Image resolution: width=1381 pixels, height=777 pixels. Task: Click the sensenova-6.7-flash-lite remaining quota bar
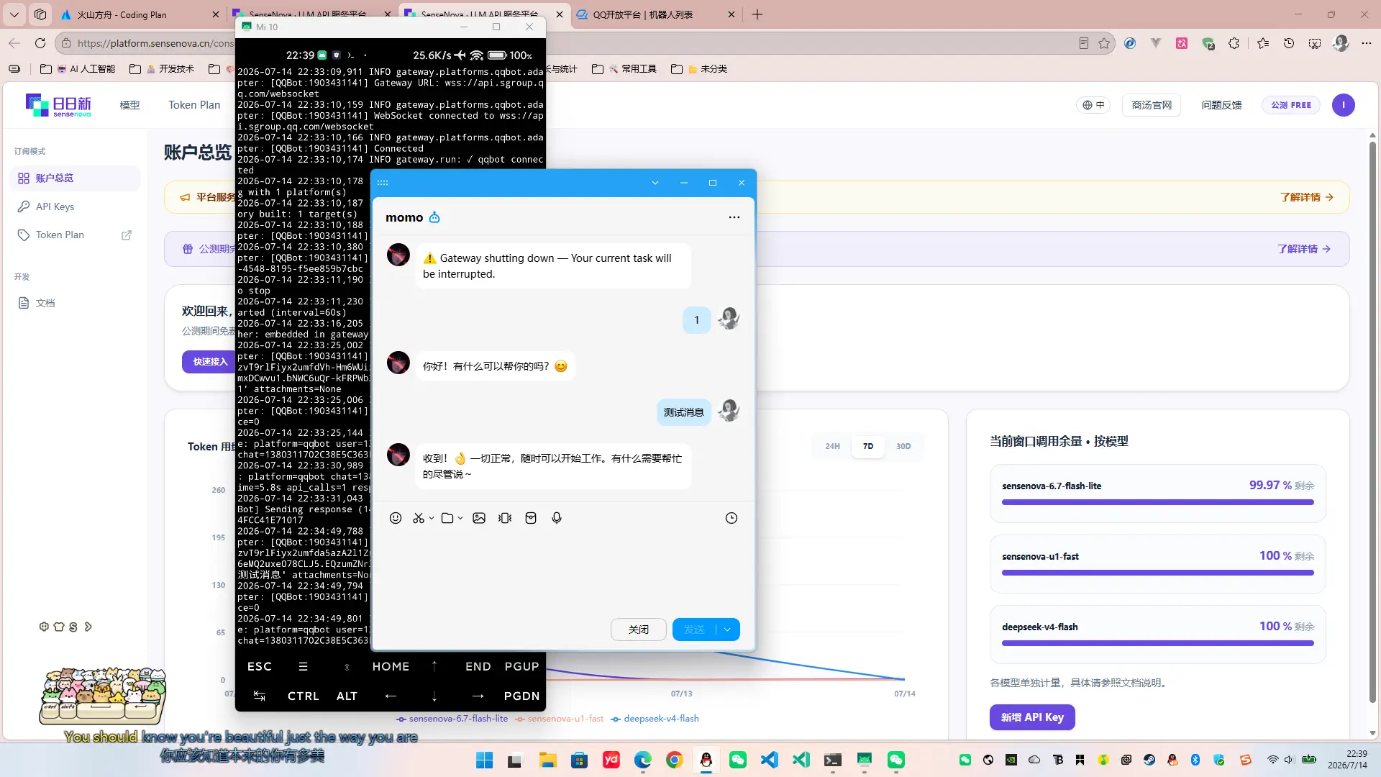pyautogui.click(x=1157, y=502)
